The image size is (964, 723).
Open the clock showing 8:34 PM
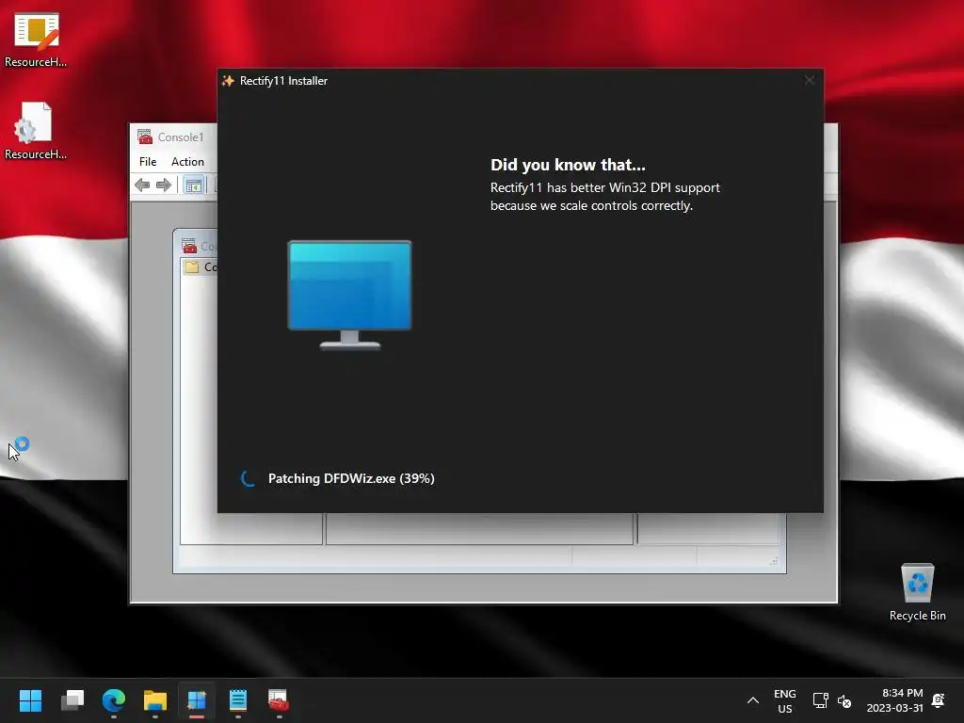895,700
